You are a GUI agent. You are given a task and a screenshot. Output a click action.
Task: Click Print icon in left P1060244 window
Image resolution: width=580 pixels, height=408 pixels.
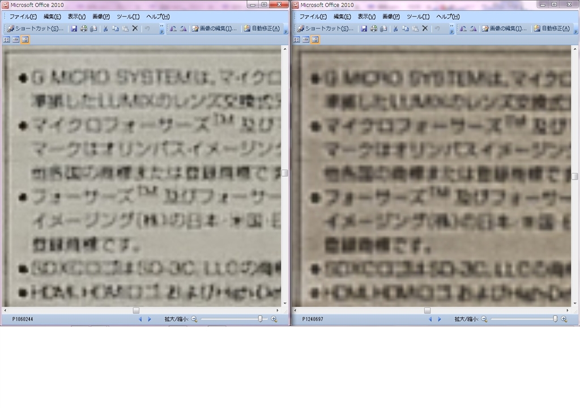pyautogui.click(x=84, y=28)
